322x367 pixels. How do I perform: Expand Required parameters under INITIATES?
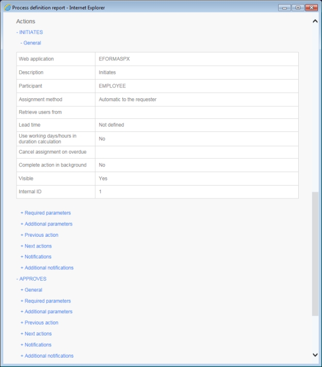(x=45, y=213)
